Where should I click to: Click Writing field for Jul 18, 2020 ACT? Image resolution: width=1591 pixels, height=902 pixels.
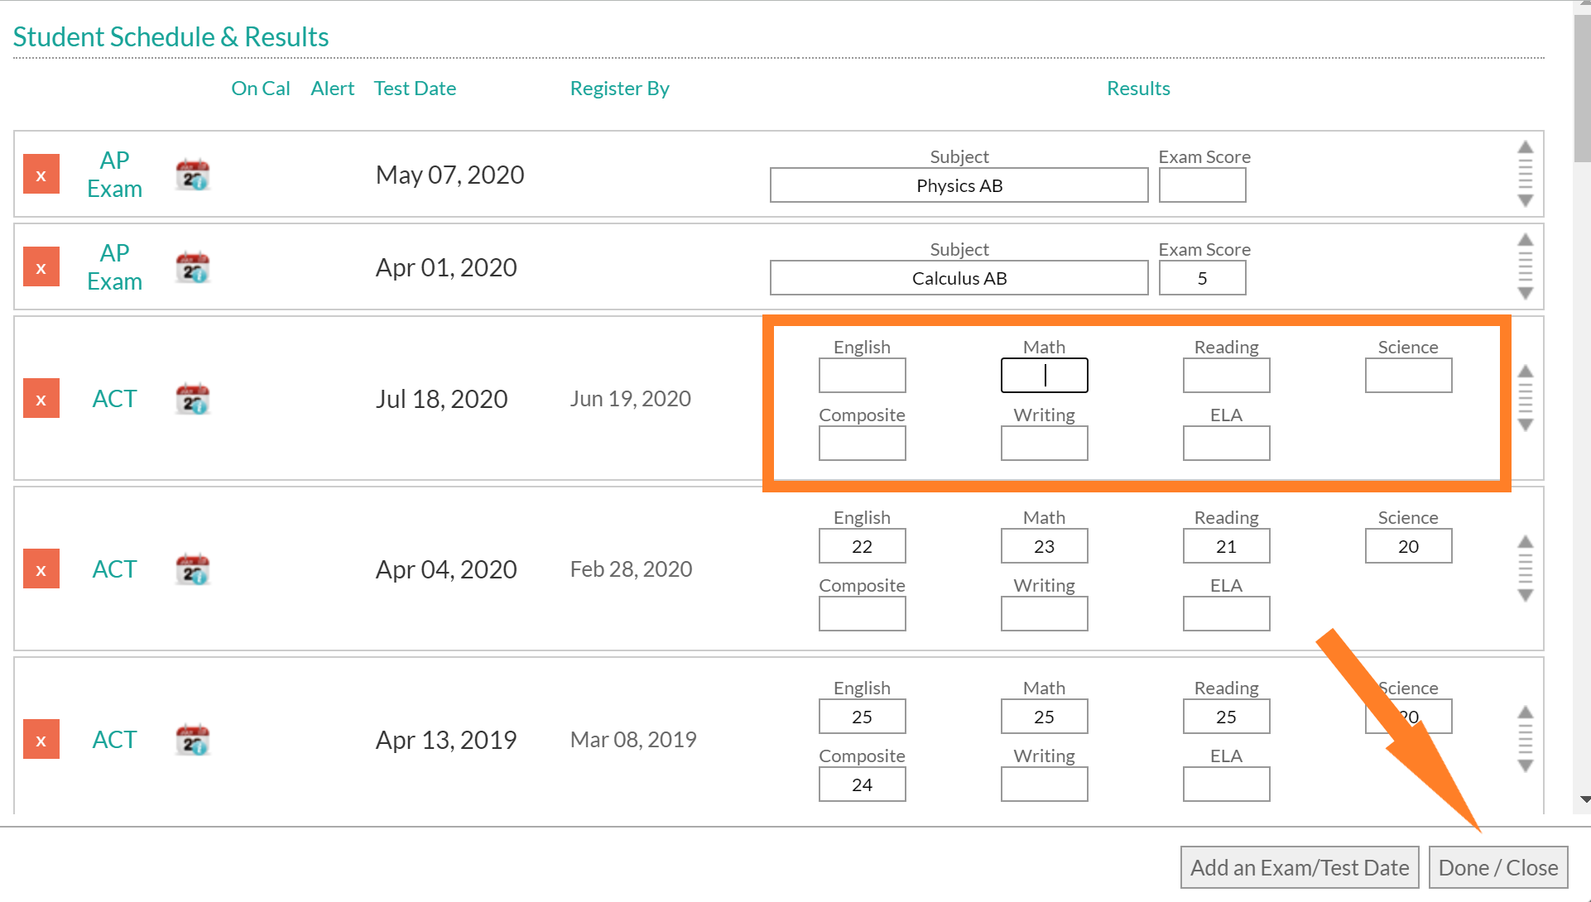pos(1044,444)
